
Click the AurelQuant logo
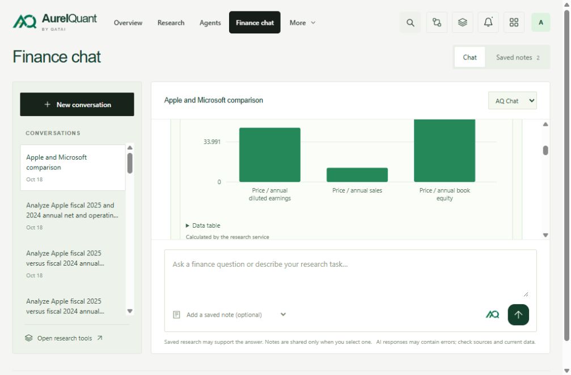55,22
